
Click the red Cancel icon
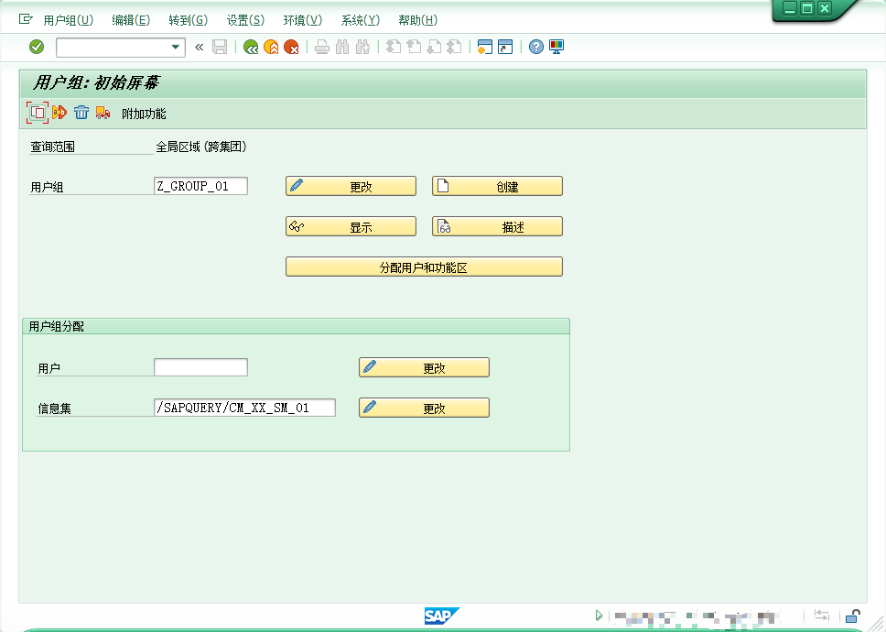click(x=292, y=47)
